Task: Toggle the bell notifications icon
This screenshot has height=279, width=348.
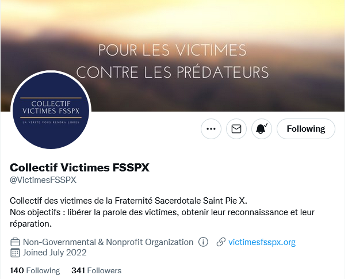Action: point(262,129)
